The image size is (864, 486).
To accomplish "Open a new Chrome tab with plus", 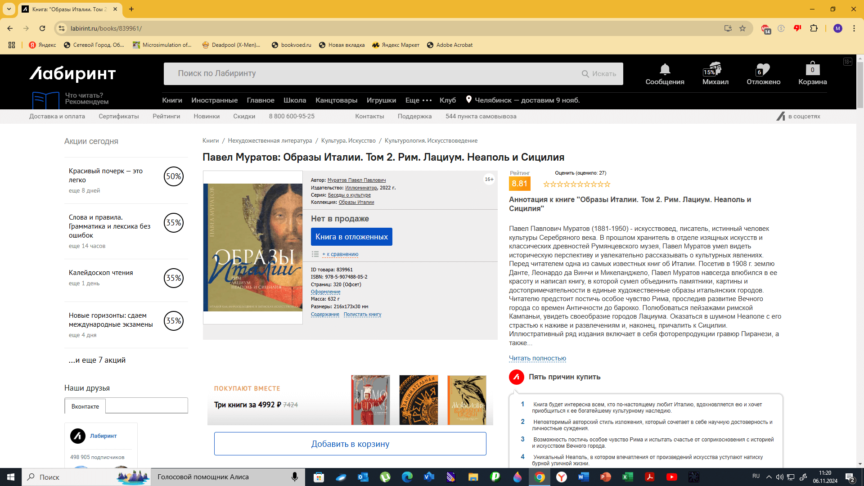I will (x=131, y=9).
